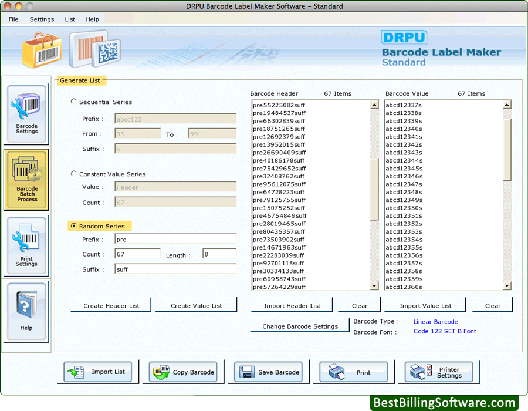The image size is (528, 411).
Task: Open the Settings menu
Action: tap(42, 19)
